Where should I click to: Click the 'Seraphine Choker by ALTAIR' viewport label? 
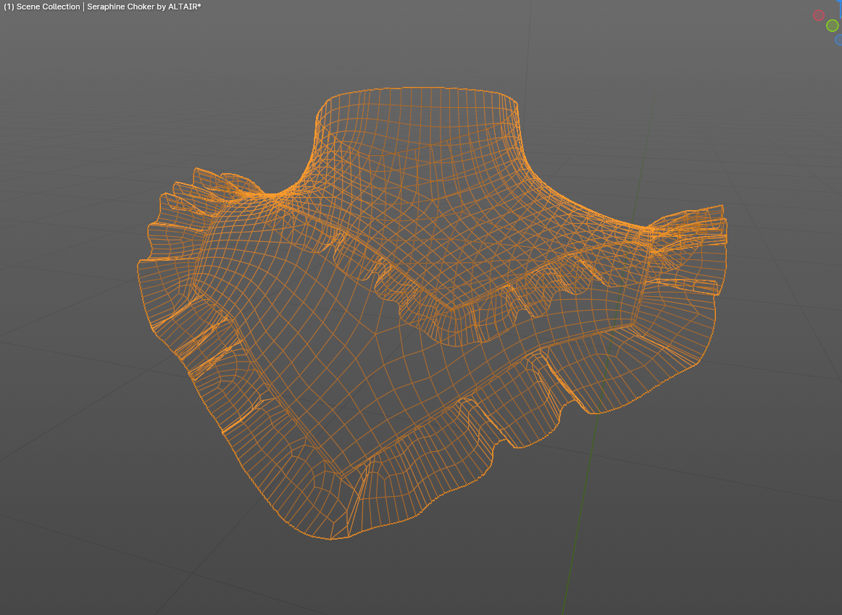coord(144,7)
